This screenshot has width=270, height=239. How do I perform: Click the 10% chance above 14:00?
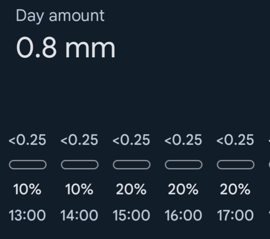pyautogui.click(x=79, y=189)
